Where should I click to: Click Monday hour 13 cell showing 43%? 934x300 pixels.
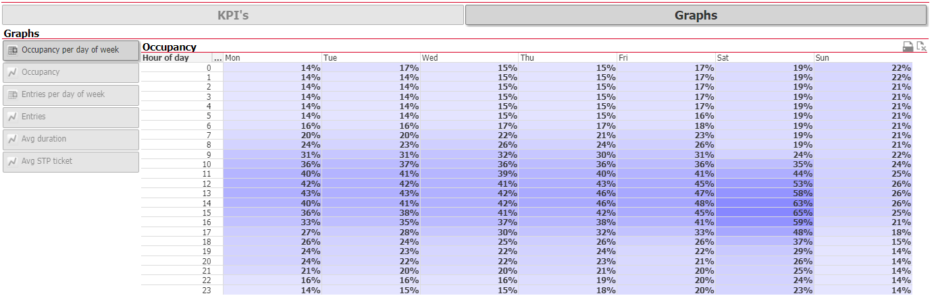point(273,193)
